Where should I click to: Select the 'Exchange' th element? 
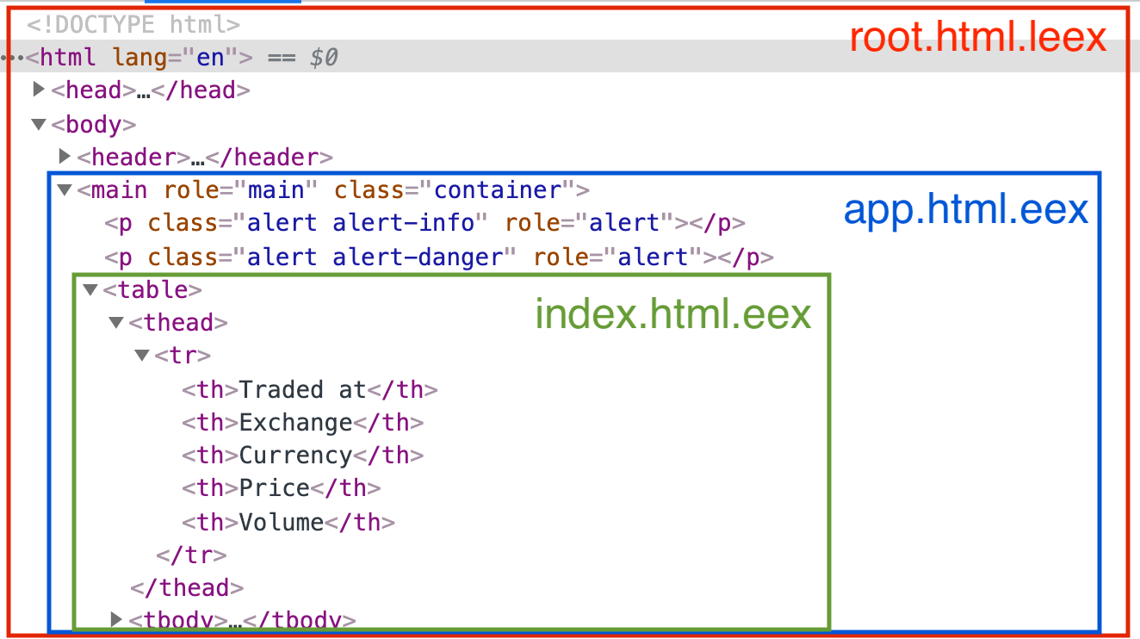point(302,422)
